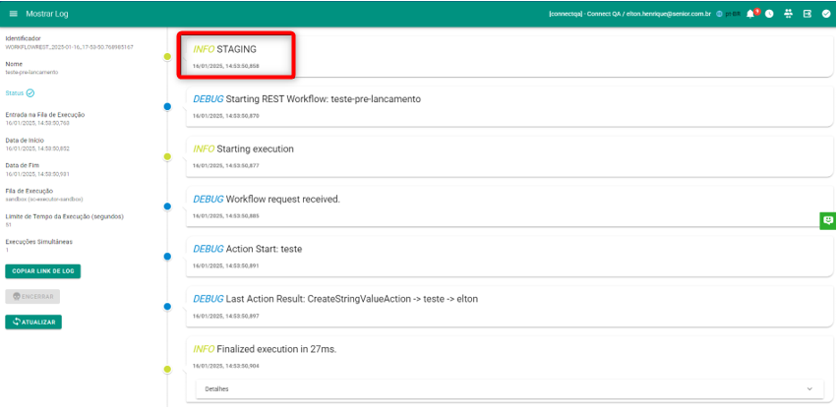Click the checkmark circle icon in header
This screenshot has width=837, height=411.
coord(826,14)
